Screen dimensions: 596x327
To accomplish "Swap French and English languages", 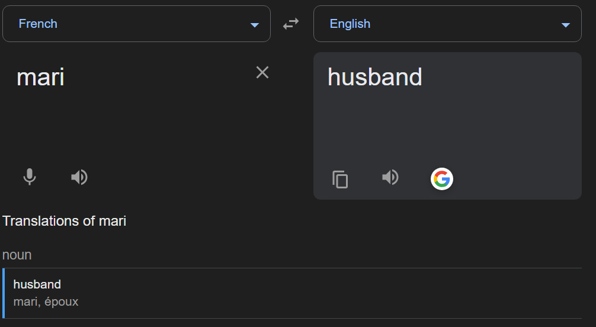I will click(x=291, y=24).
